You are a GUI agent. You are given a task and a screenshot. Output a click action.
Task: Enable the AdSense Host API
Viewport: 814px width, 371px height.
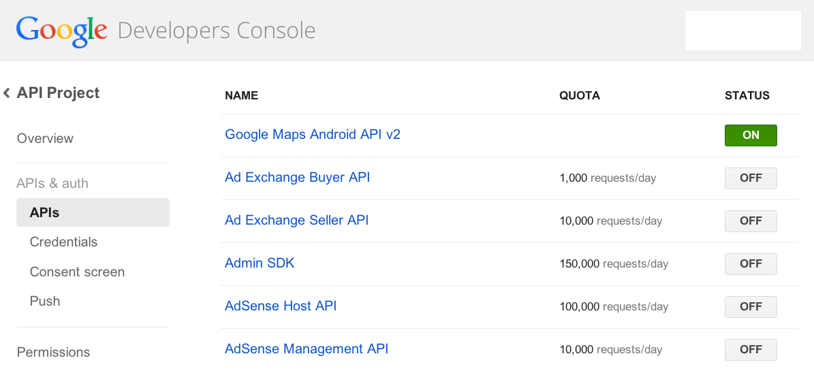click(751, 307)
